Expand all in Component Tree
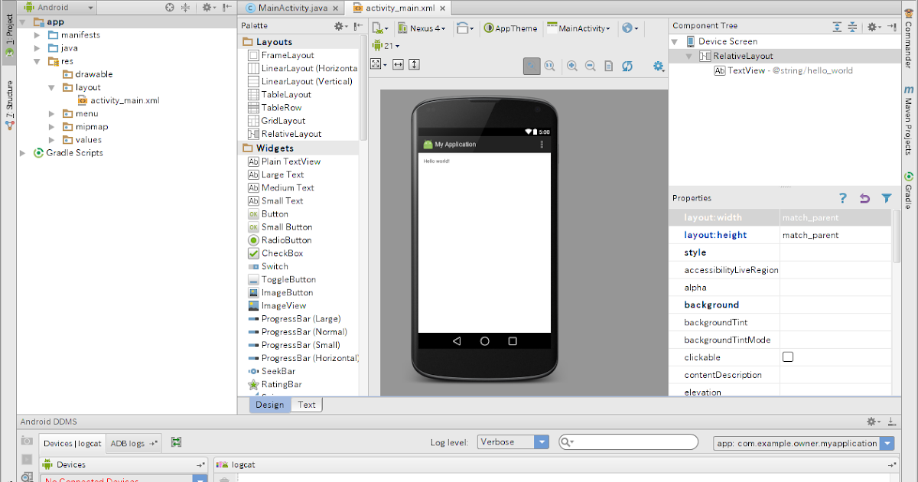918x482 pixels. click(x=837, y=27)
